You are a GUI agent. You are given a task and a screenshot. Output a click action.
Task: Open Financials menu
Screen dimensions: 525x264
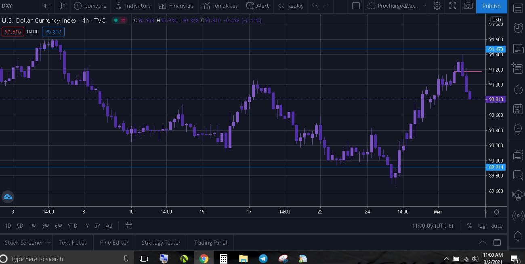pyautogui.click(x=176, y=6)
